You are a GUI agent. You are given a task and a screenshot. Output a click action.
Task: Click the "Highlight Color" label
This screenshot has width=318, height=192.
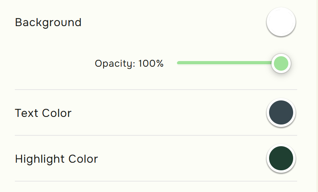click(56, 159)
